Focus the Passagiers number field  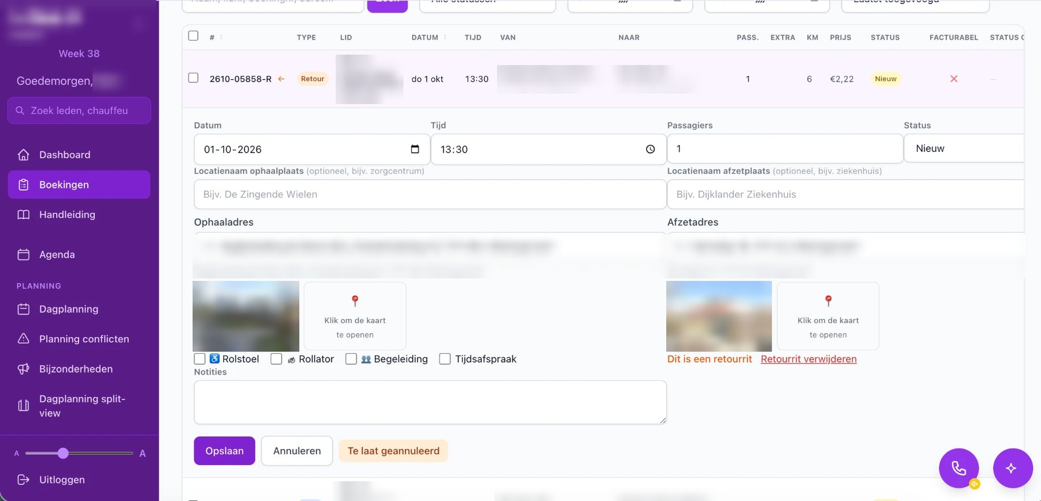tap(785, 149)
